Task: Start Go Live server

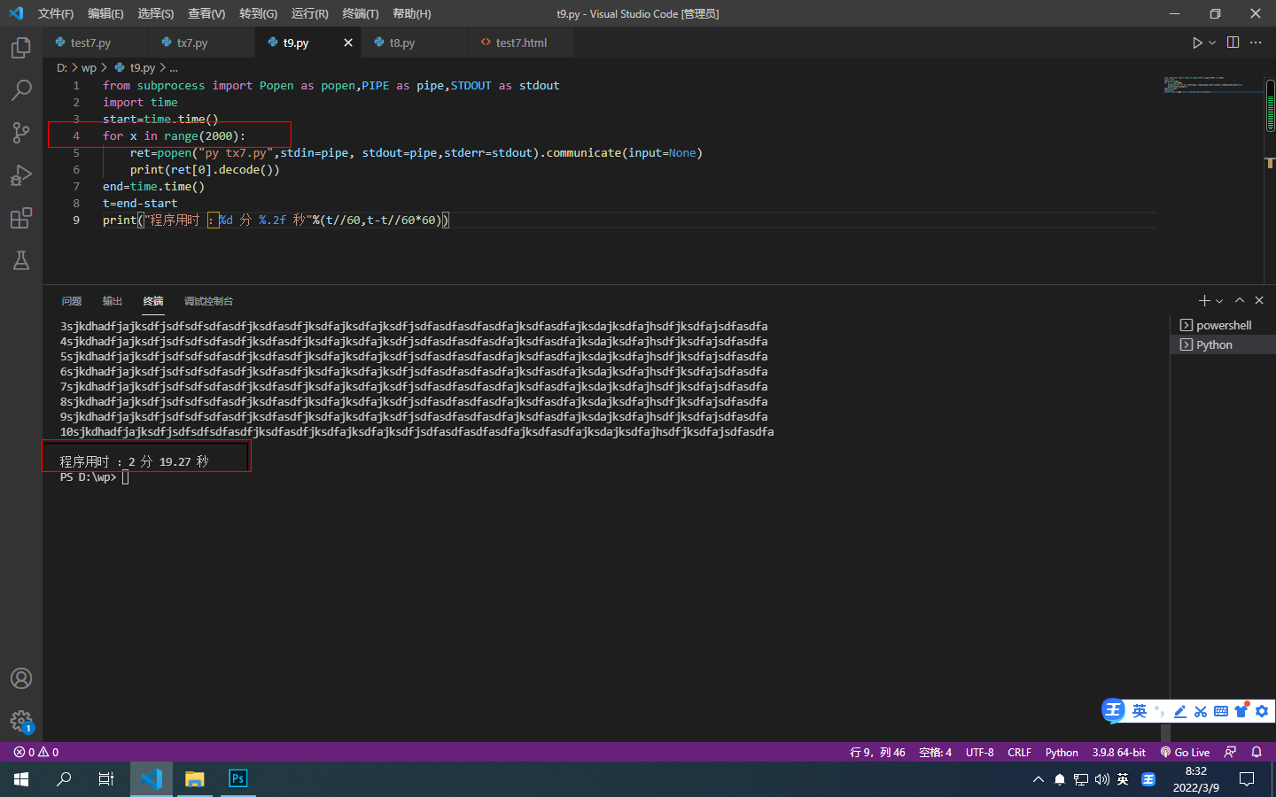Action: (x=1185, y=752)
